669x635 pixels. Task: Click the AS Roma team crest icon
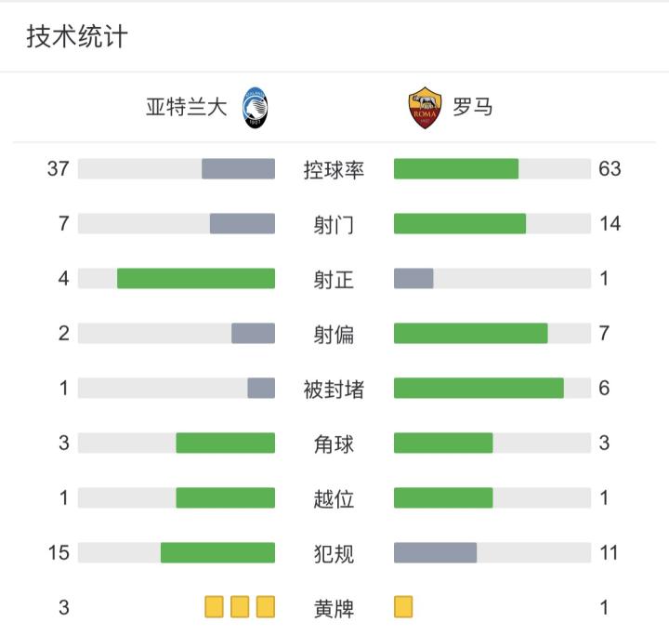pyautogui.click(x=426, y=107)
